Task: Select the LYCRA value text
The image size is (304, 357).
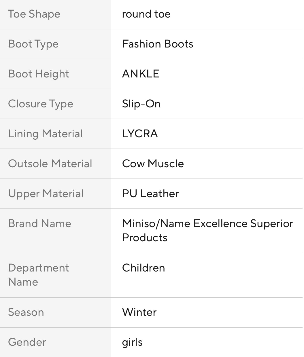Action: coord(140,134)
